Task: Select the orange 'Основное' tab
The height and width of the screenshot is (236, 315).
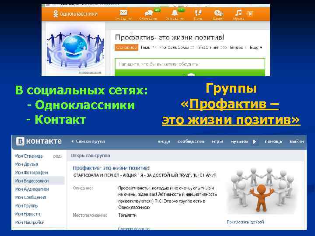Action: coord(126,47)
